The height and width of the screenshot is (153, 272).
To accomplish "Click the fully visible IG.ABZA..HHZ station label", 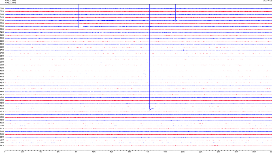I will 10,3.
